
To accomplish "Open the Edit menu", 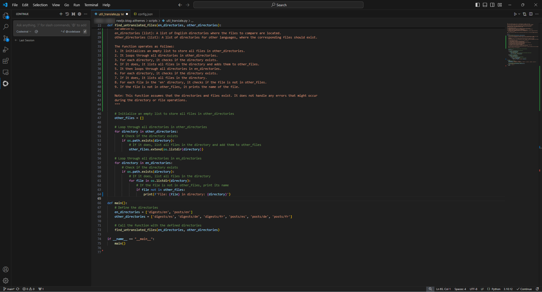I will (25, 5).
